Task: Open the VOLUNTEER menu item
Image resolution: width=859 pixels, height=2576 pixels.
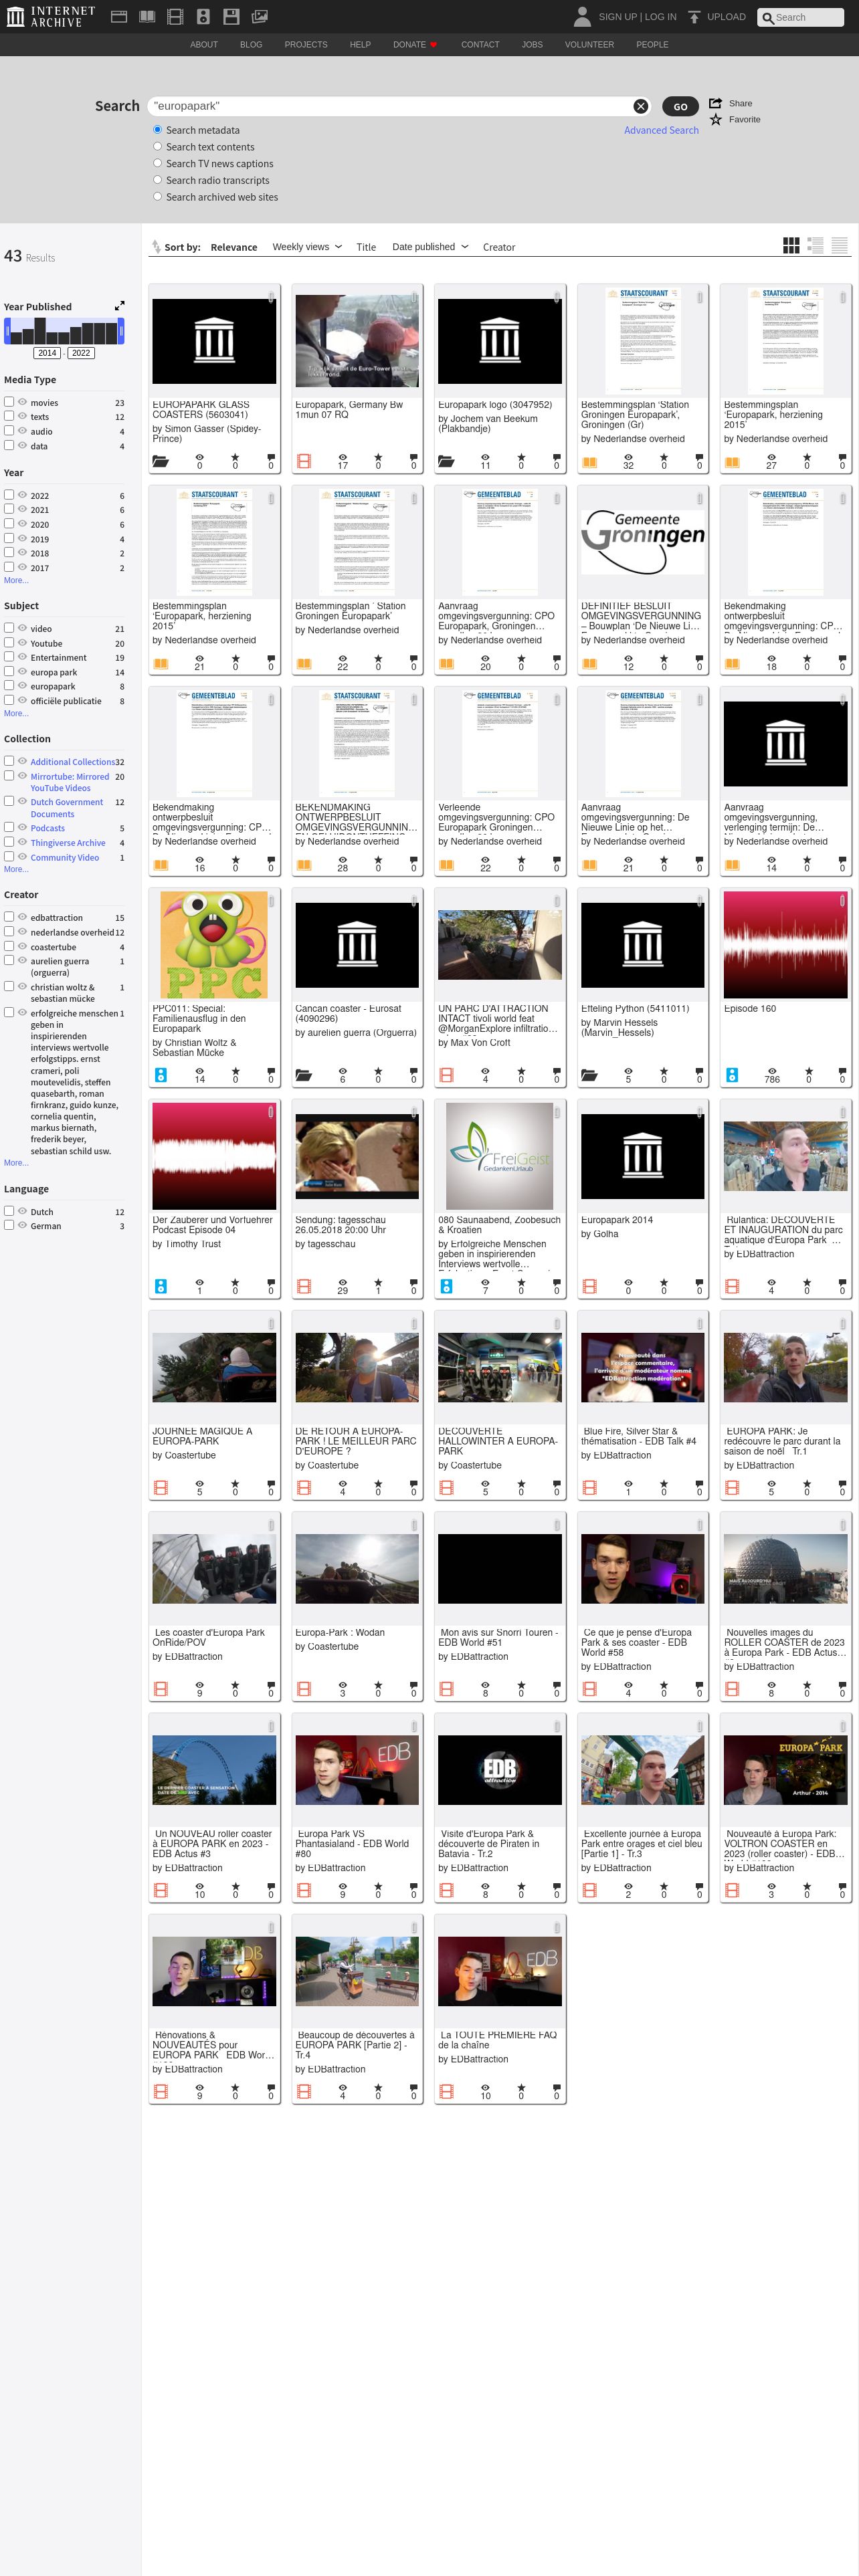Action: [589, 45]
